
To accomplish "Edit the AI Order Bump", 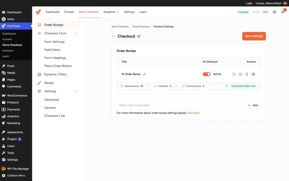I will click(240, 74).
